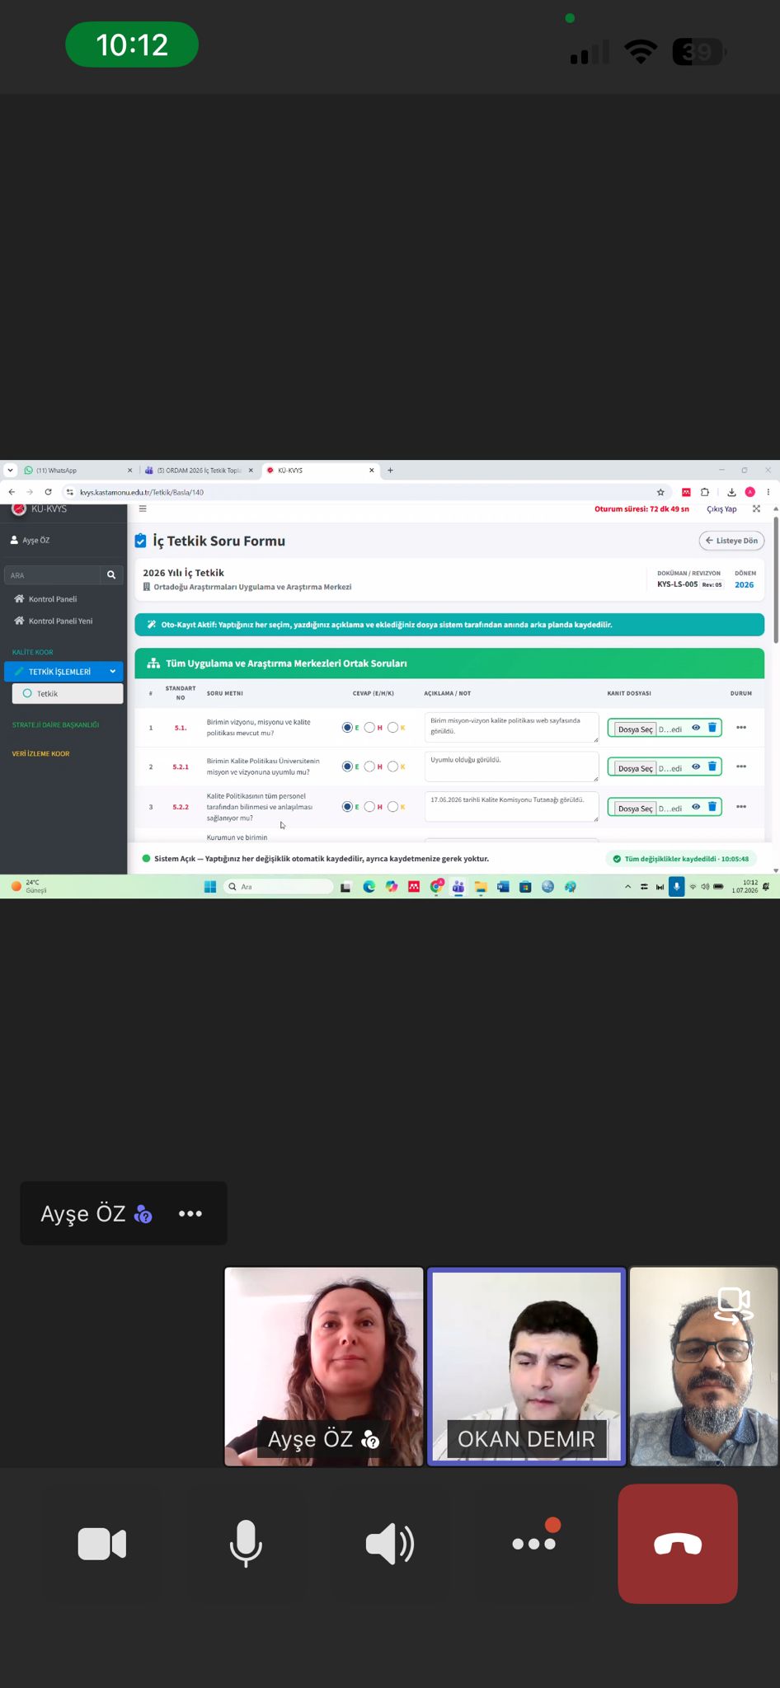Toggle the camera in the call controls
The width and height of the screenshot is (780, 1688).
tap(101, 1544)
